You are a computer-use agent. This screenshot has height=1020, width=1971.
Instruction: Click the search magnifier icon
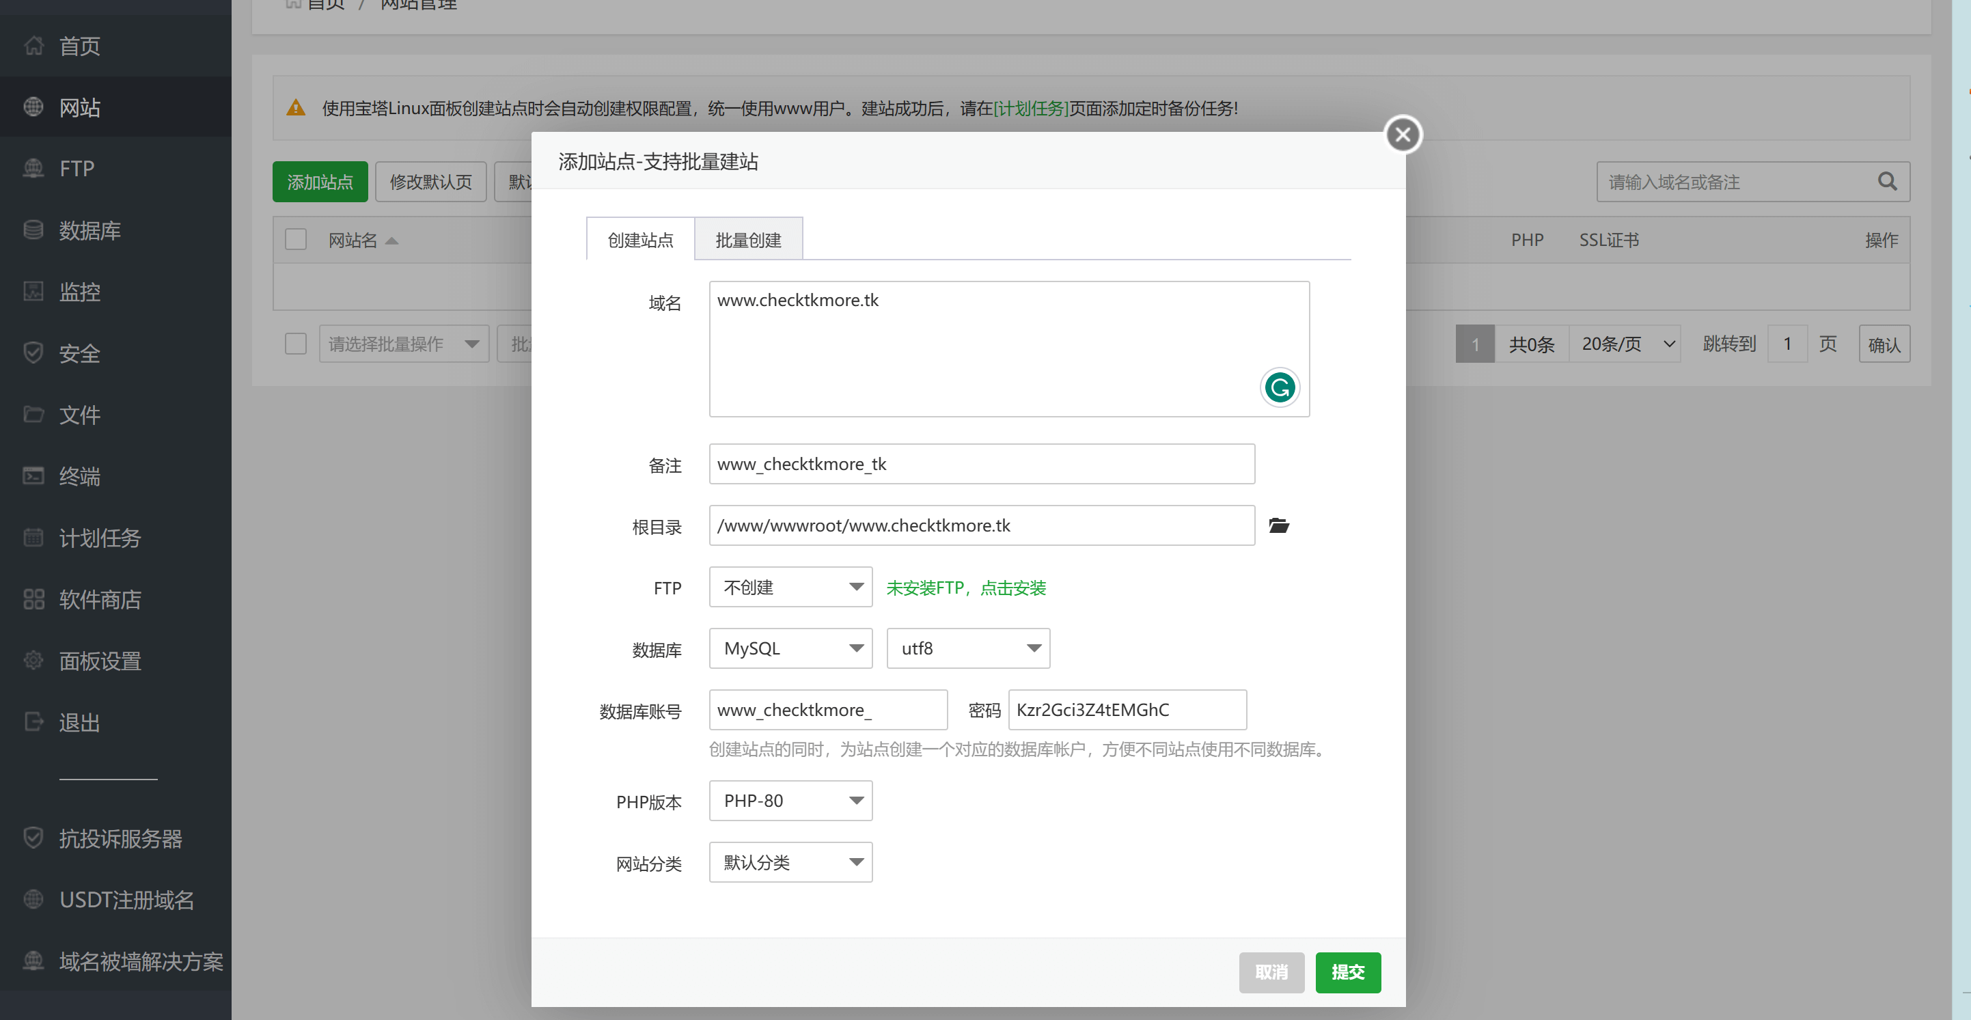point(1887,182)
